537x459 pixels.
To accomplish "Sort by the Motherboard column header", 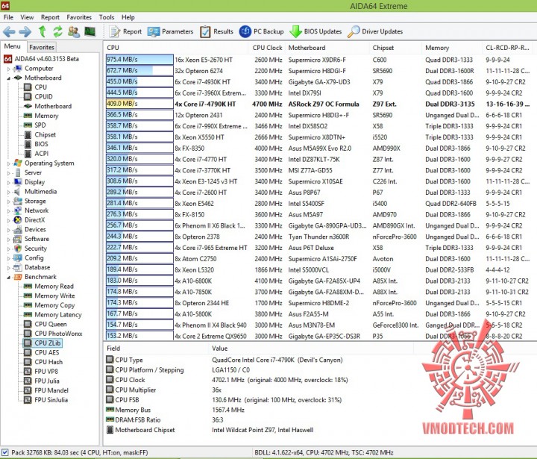I will tap(327, 48).
